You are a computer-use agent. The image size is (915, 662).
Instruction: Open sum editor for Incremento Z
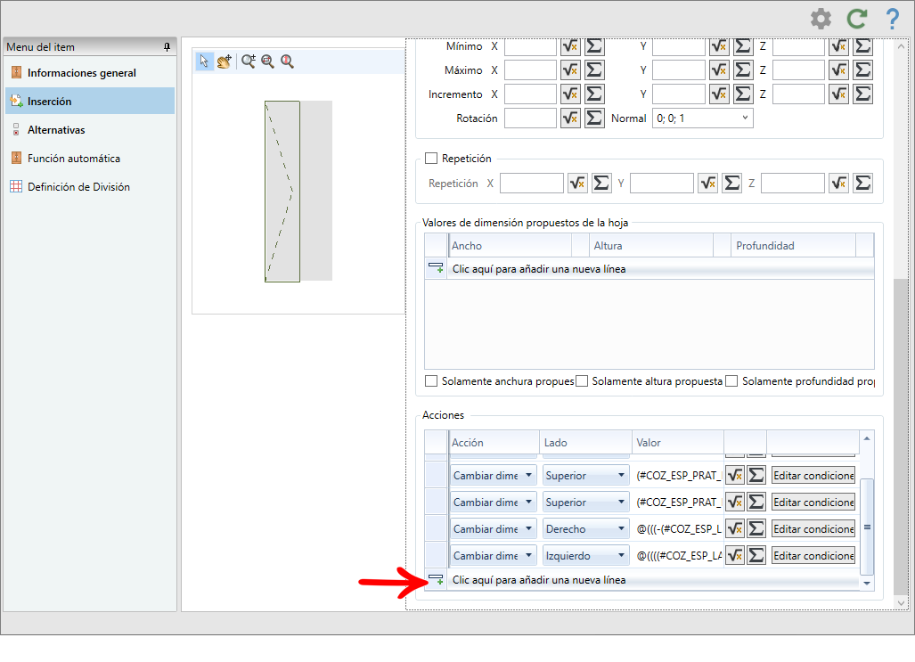(x=862, y=94)
